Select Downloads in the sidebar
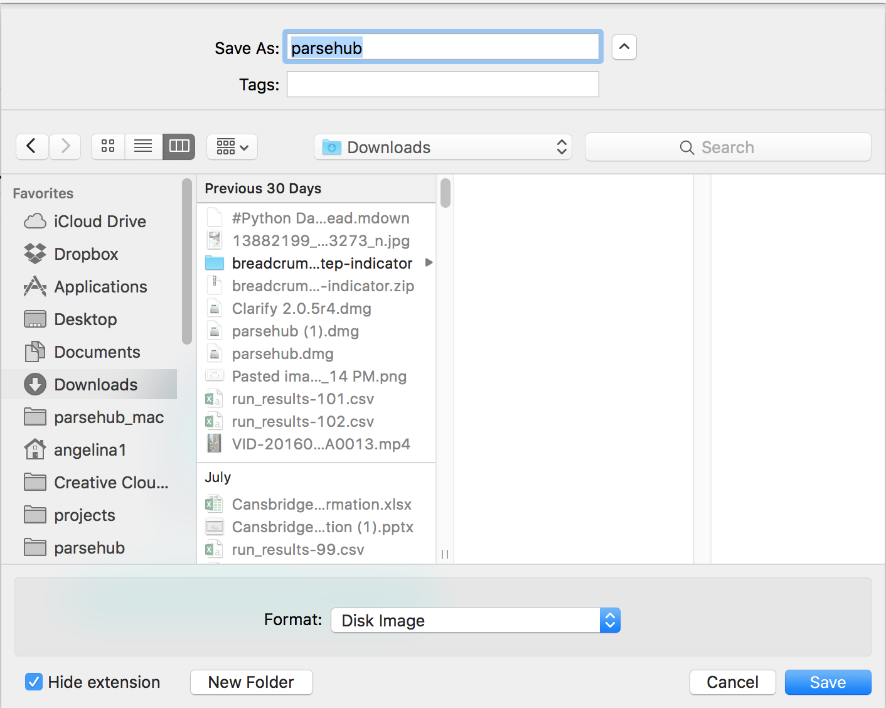Image resolution: width=886 pixels, height=708 pixels. coord(89,384)
